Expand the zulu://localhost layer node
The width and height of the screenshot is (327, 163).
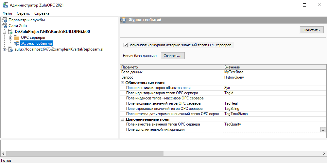pyautogui.click(x=4, y=50)
